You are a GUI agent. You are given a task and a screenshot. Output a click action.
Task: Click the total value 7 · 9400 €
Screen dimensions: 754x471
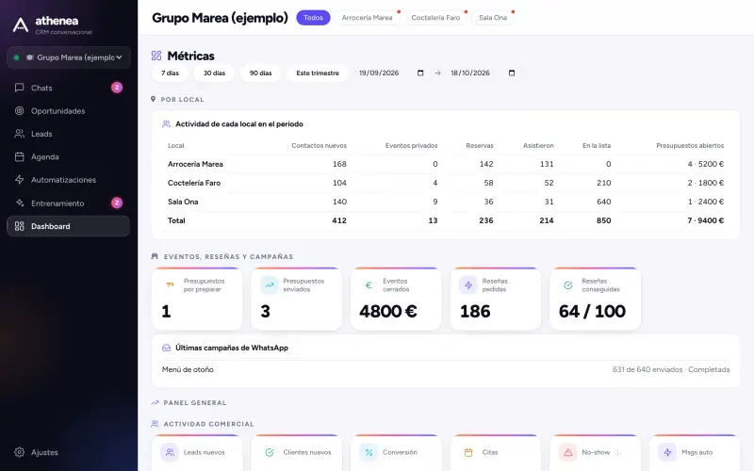[x=705, y=220]
